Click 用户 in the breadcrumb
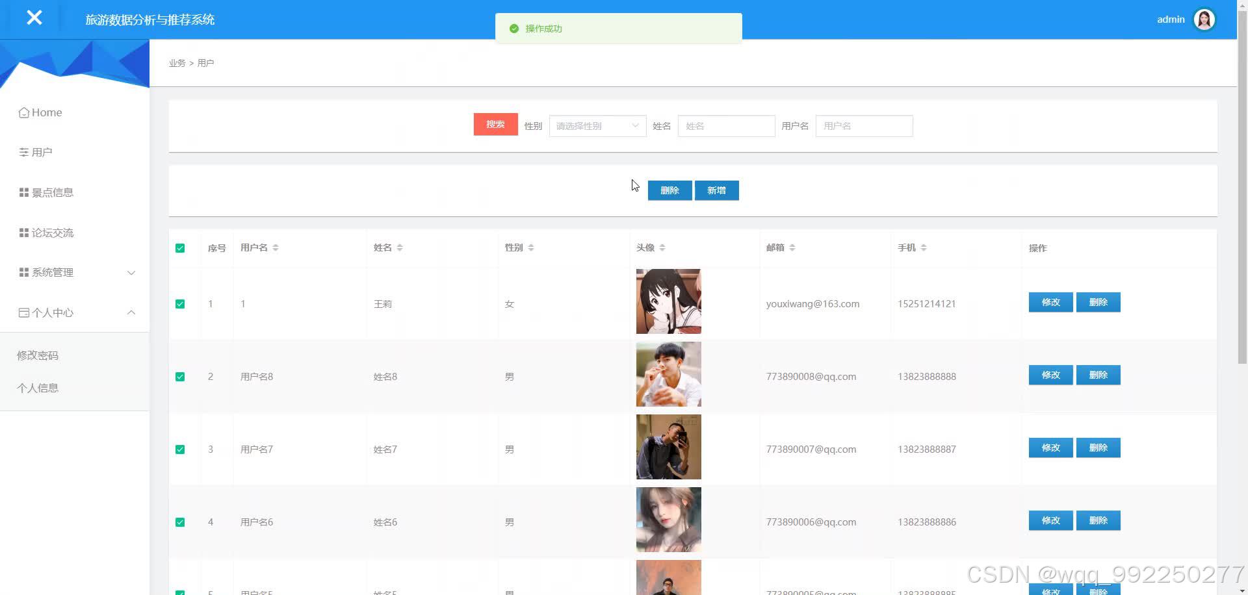 point(205,63)
